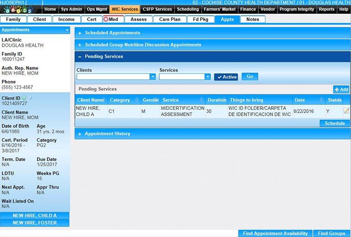Expand the Scheduled Appointments section

[x=80, y=33]
